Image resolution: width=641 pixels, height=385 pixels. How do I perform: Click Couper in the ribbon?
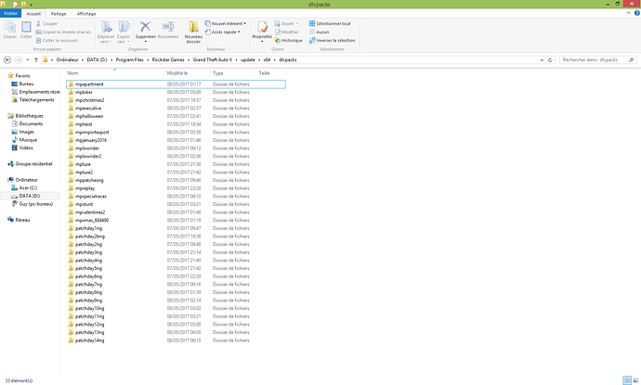46,24
